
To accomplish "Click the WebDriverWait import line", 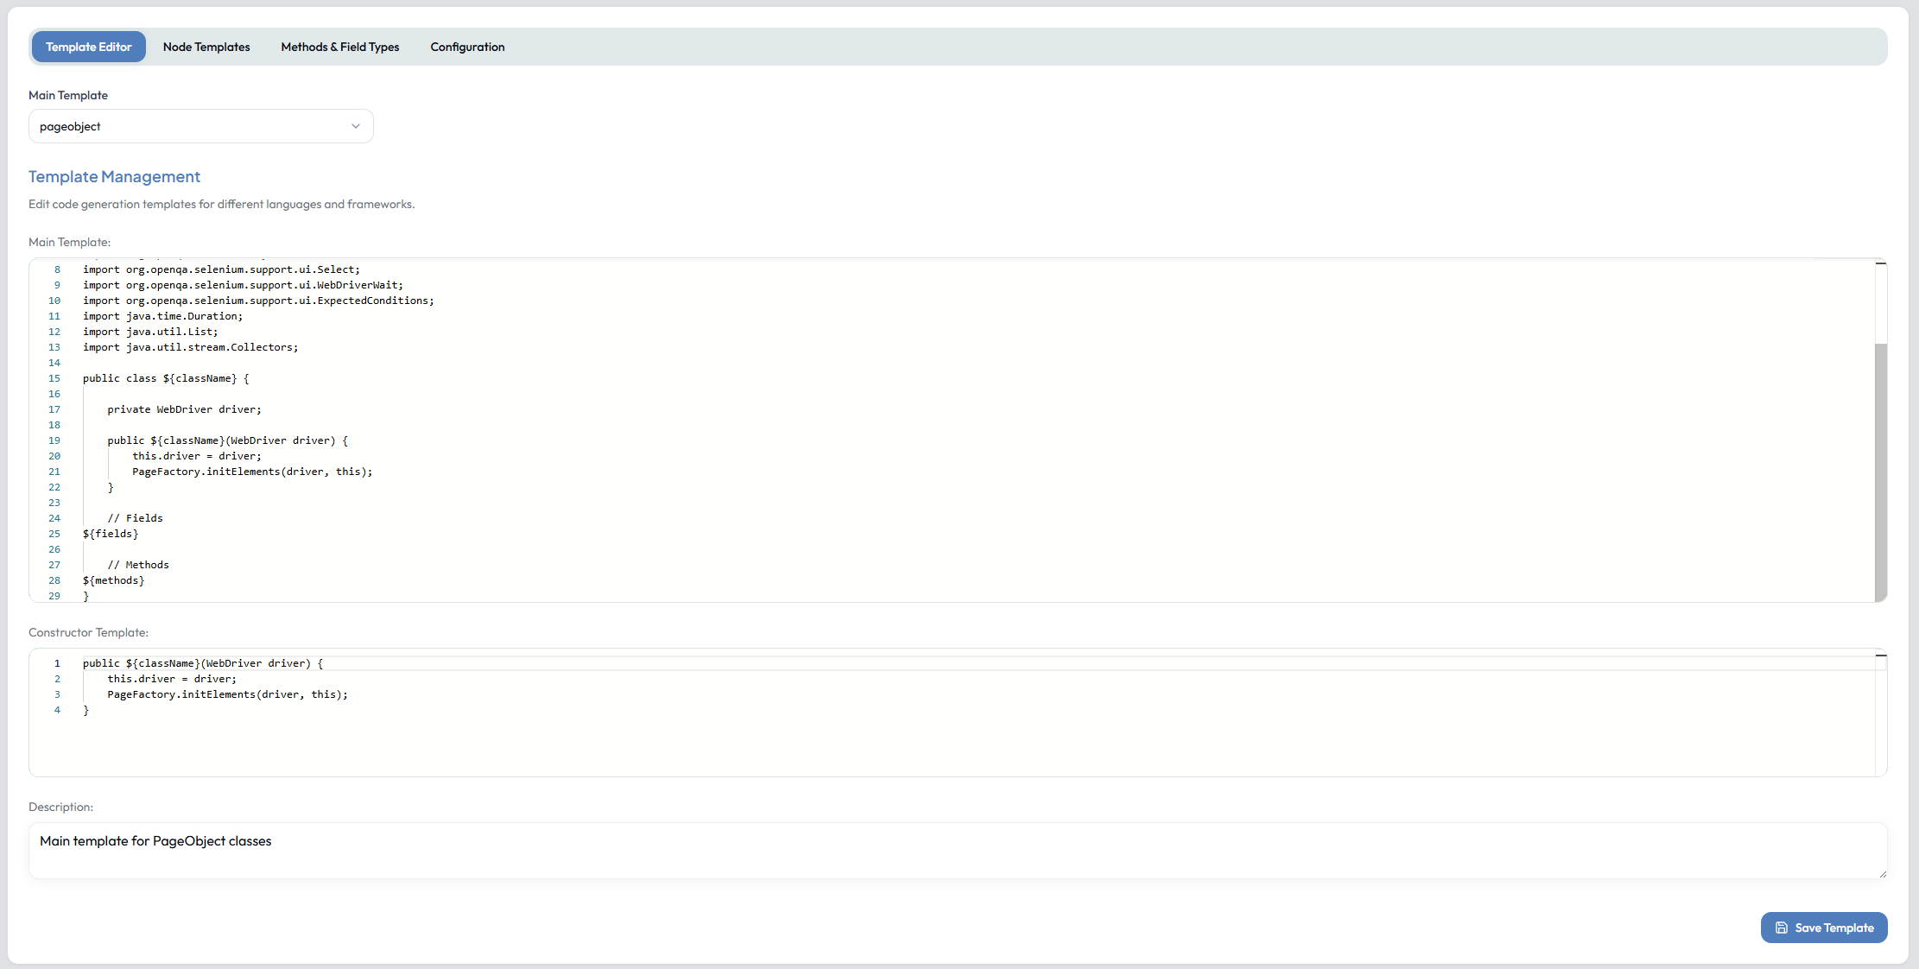I will 243,285.
